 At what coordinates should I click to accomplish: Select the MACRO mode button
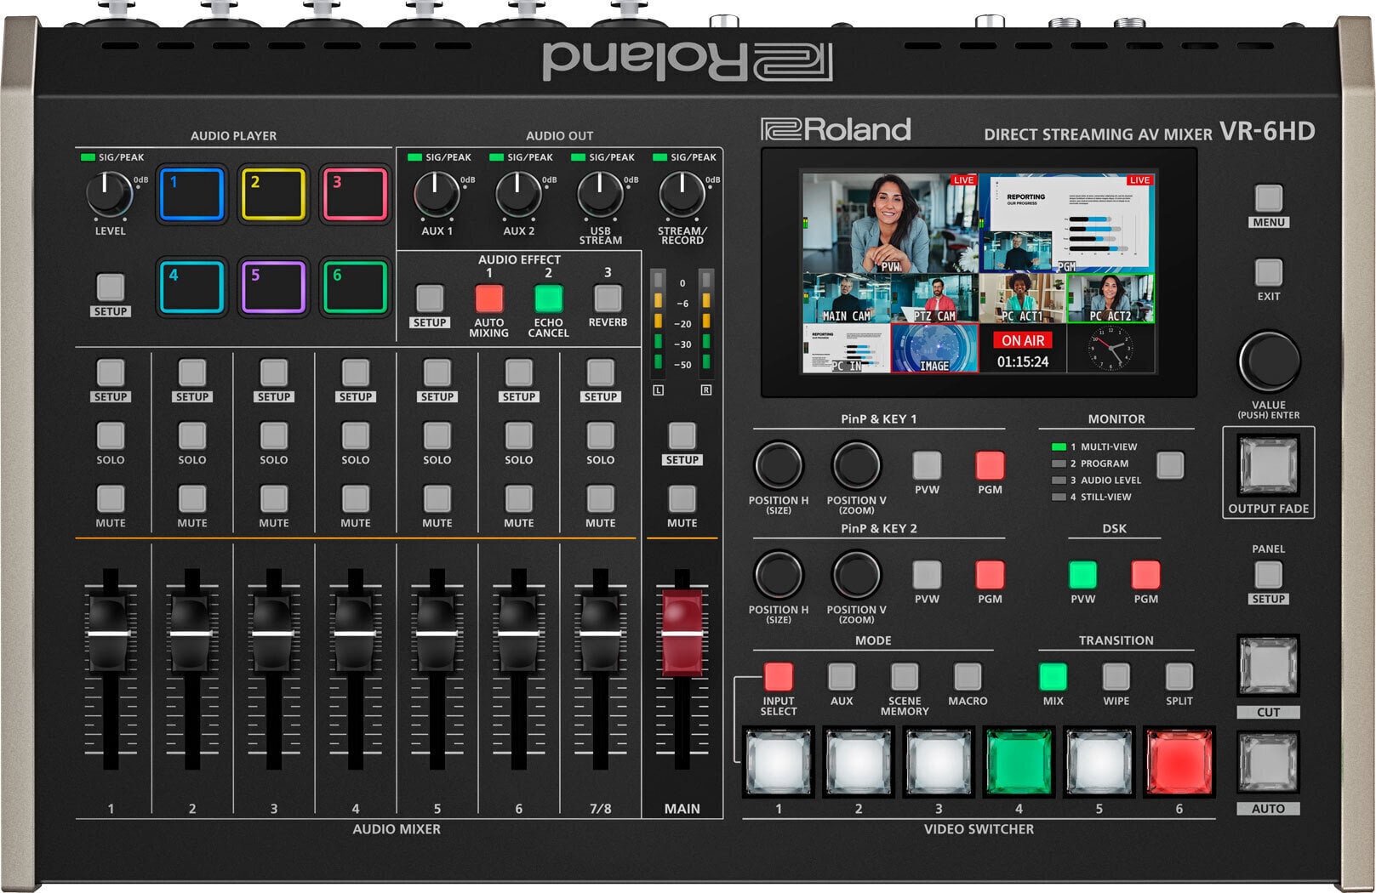[x=966, y=677]
